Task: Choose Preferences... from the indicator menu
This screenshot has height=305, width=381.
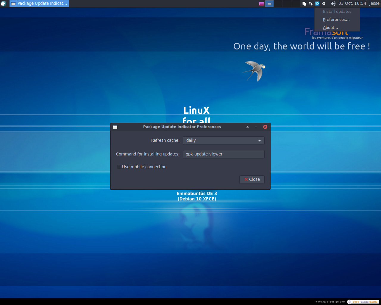Action: (337, 19)
